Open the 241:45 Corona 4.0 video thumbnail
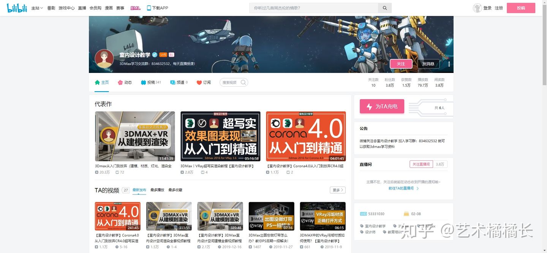Image resolution: width=547 pixels, height=253 pixels. [118, 216]
